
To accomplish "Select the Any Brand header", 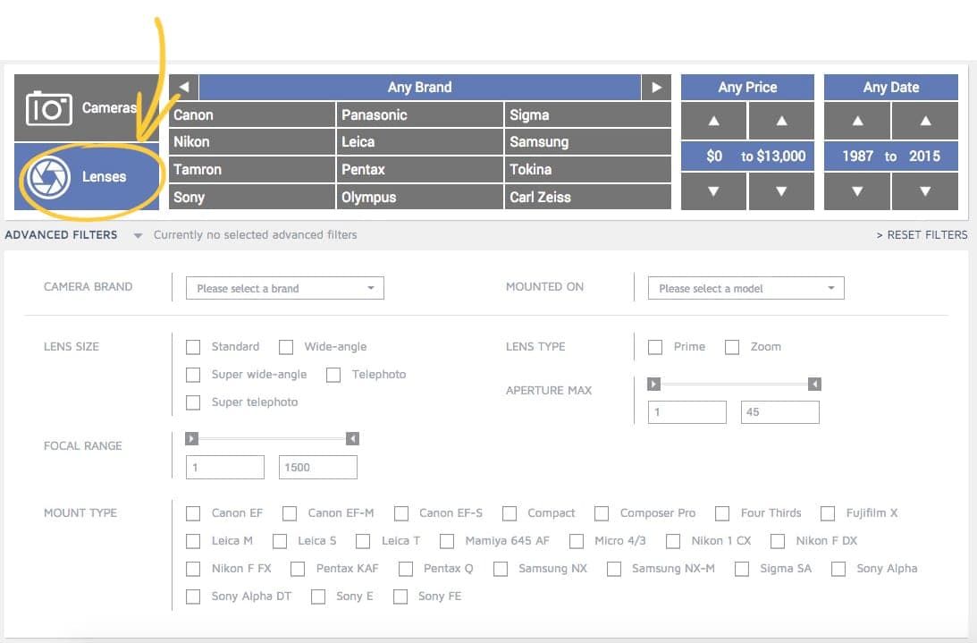I will (x=420, y=88).
